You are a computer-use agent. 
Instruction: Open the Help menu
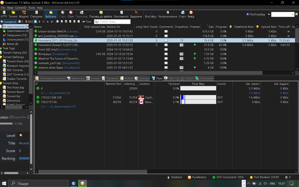39,8
